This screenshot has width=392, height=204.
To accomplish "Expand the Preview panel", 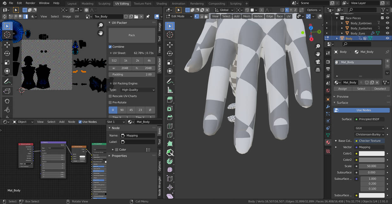I will pyautogui.click(x=342, y=96).
